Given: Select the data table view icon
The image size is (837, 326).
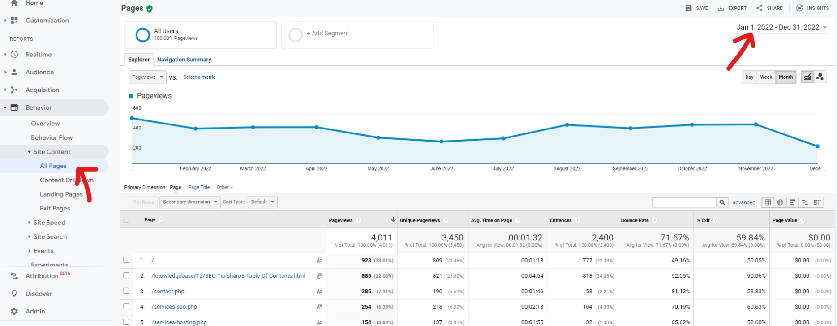Looking at the screenshot, I should [768, 202].
